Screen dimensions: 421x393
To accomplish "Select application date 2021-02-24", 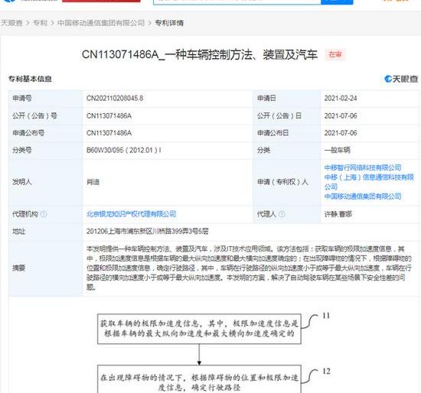I will (341, 99).
